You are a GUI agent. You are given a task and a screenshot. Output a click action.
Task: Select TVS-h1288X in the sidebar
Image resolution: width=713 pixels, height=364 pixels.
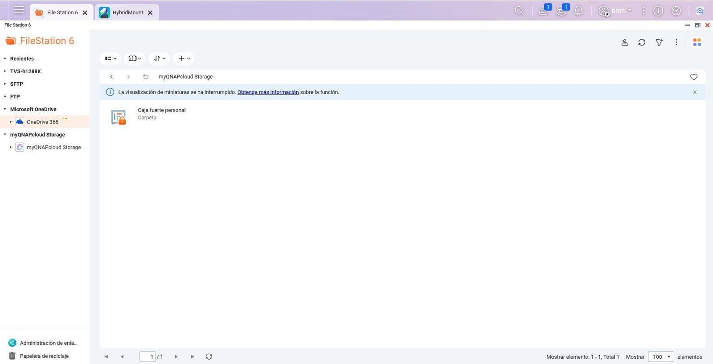25,71
